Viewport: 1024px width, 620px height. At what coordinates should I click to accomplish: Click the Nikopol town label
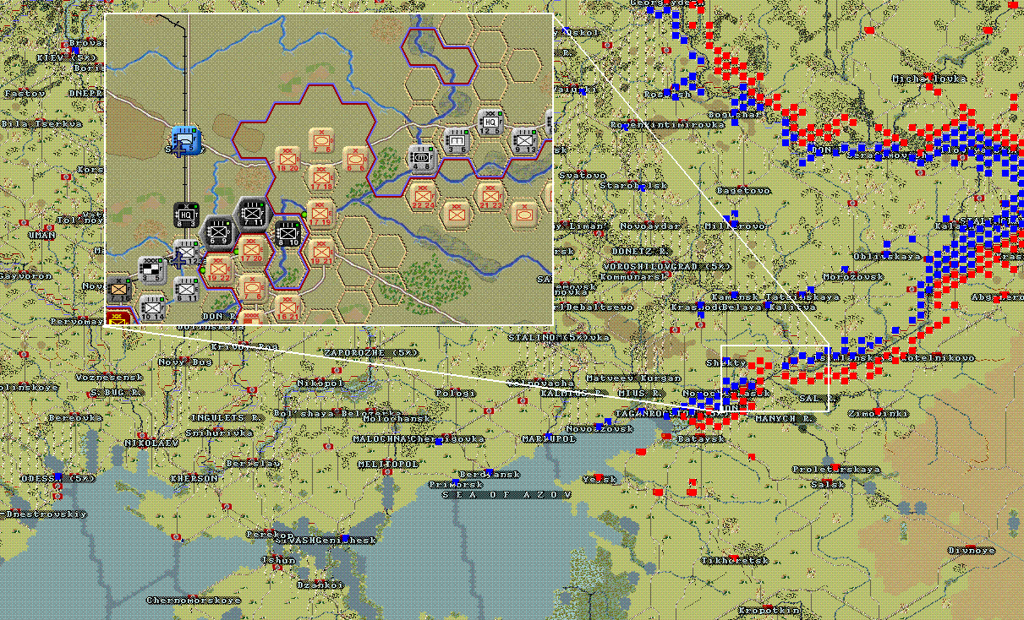(x=320, y=383)
